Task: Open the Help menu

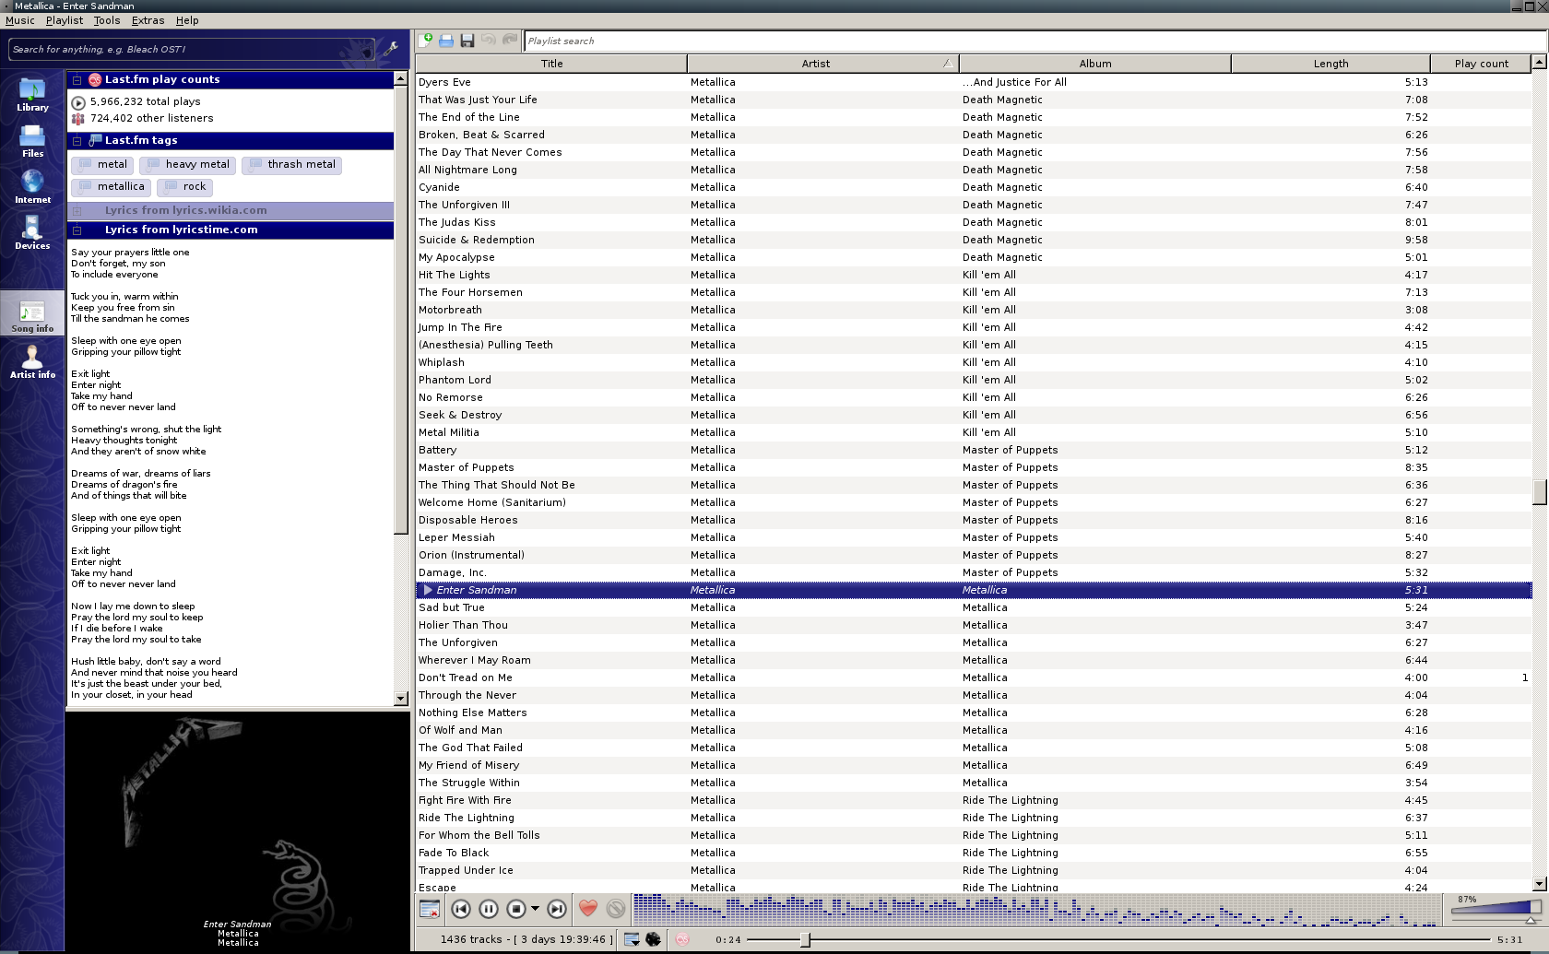Action: point(187,20)
